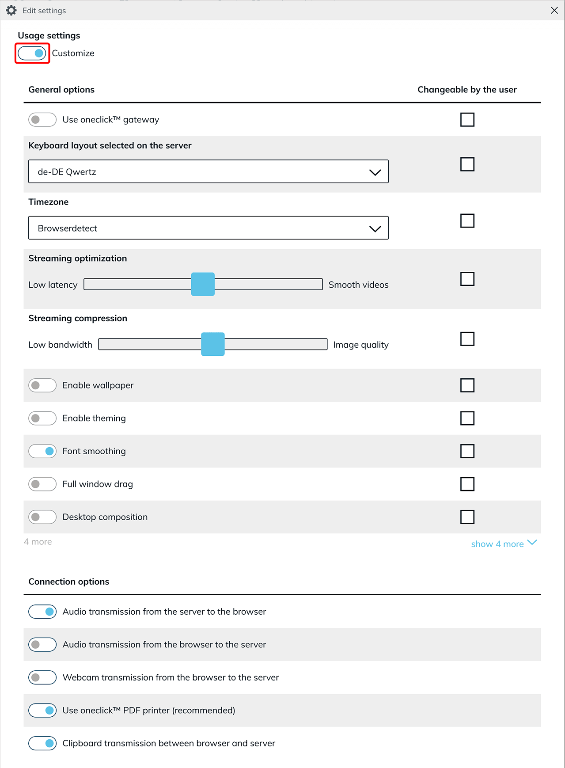565x768 pixels.
Task: Click the settings gear icon in title bar
Action: click(11, 10)
